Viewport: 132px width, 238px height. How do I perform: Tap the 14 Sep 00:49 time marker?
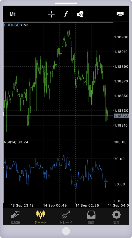click(55, 206)
